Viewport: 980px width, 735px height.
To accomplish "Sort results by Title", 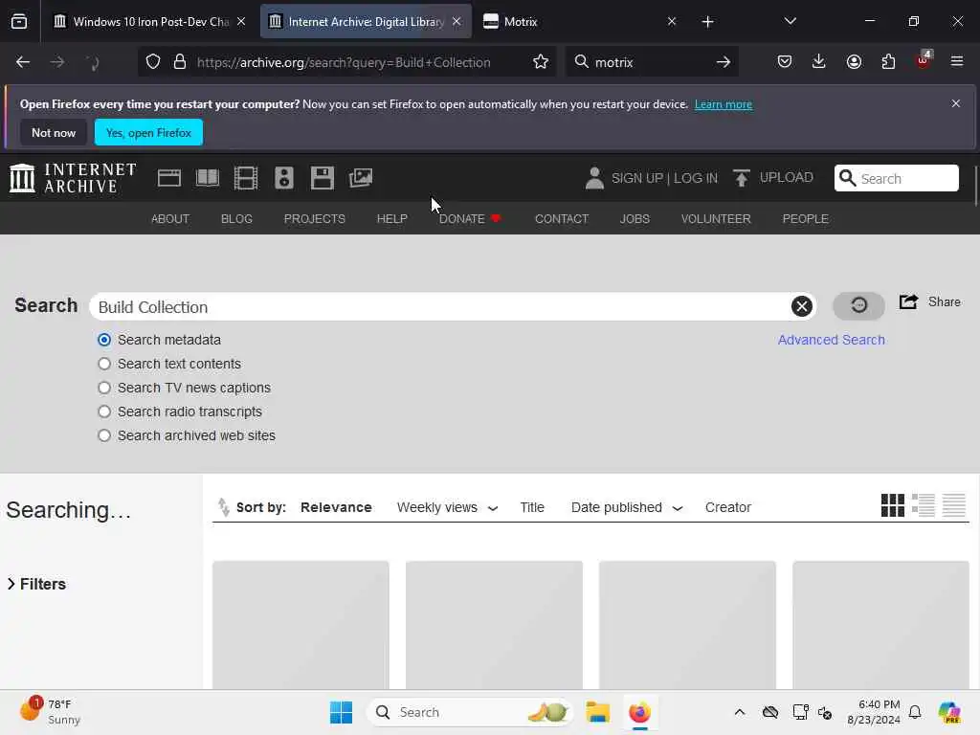I will point(532,507).
